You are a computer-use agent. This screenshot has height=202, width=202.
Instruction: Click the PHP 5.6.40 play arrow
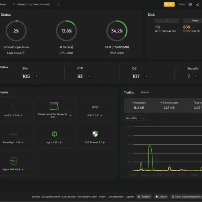(101, 115)
